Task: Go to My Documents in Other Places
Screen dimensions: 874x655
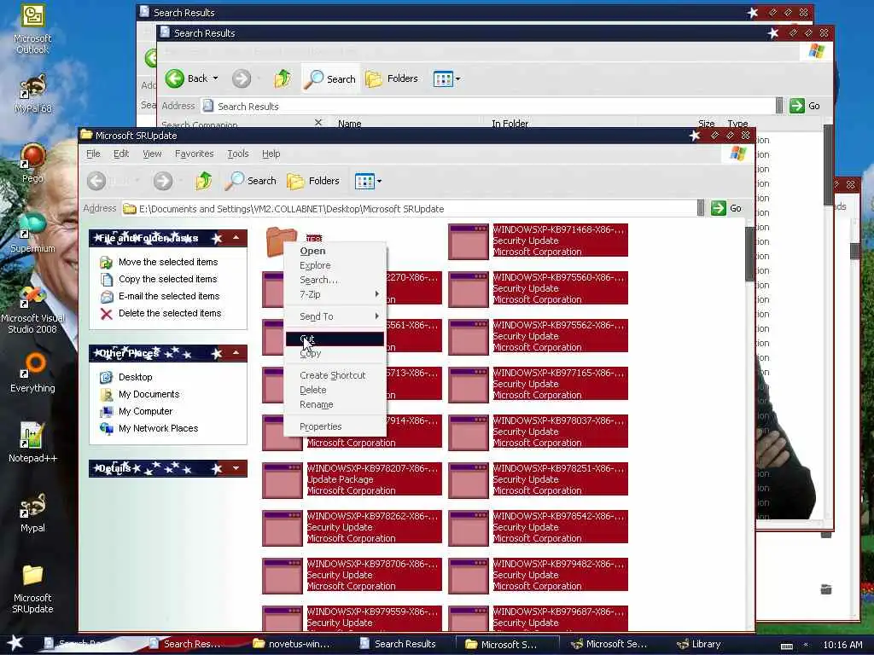Action: coord(149,394)
